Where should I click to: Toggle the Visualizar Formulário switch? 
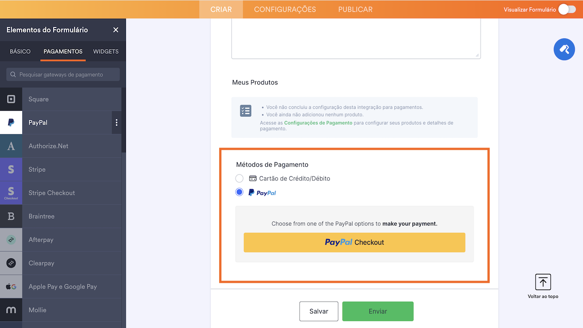point(567,10)
